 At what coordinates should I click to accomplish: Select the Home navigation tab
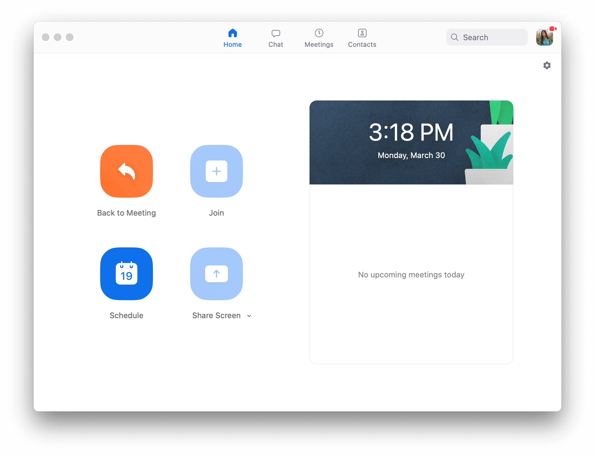(x=232, y=37)
